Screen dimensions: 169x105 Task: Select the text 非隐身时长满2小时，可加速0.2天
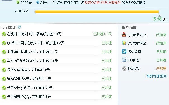(32, 52)
